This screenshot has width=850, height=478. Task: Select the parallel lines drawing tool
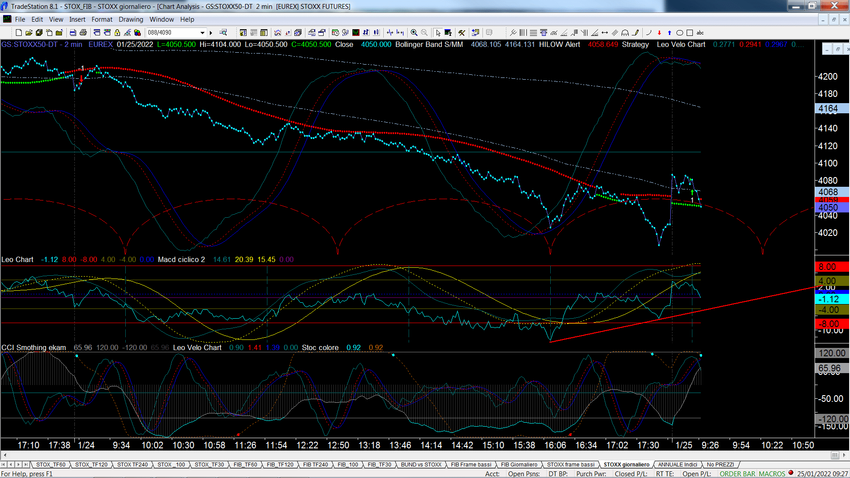coord(615,33)
